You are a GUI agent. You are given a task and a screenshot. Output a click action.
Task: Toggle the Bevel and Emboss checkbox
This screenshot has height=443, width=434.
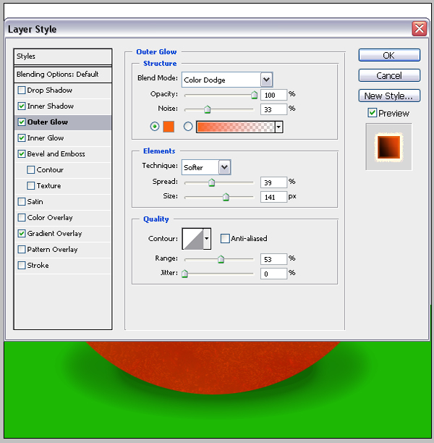coord(22,153)
